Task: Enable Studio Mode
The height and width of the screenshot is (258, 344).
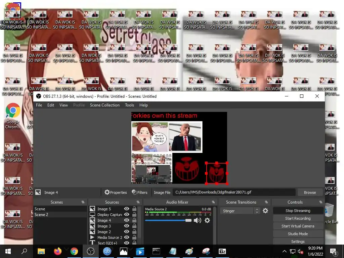Action: 298,234
